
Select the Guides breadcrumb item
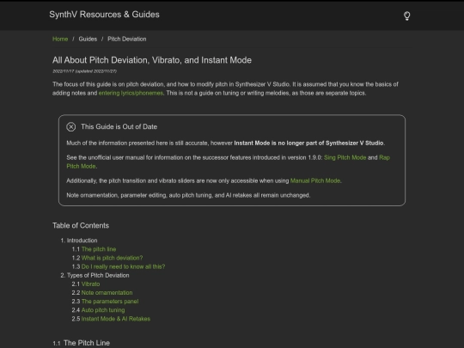88,39
